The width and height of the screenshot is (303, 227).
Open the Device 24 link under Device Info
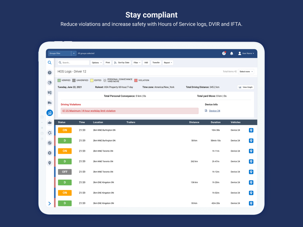(215, 111)
